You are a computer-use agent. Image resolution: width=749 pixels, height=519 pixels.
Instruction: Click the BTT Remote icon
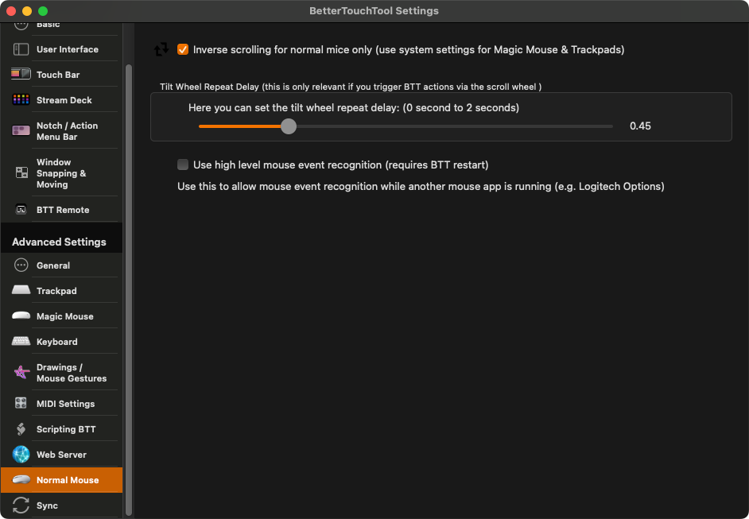(21, 210)
